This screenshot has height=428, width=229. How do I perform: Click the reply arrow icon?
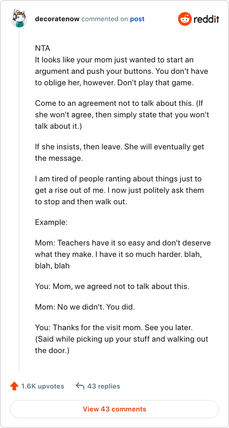tap(80, 386)
